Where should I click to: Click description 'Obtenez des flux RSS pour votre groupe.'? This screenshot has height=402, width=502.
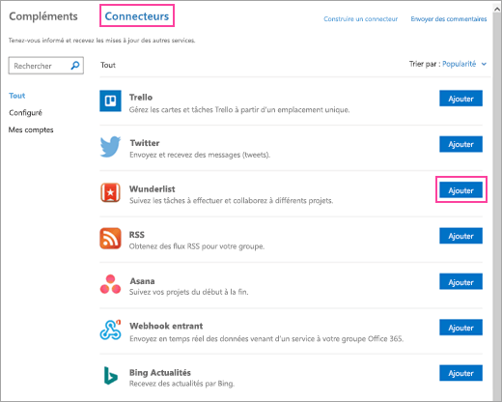(x=197, y=246)
